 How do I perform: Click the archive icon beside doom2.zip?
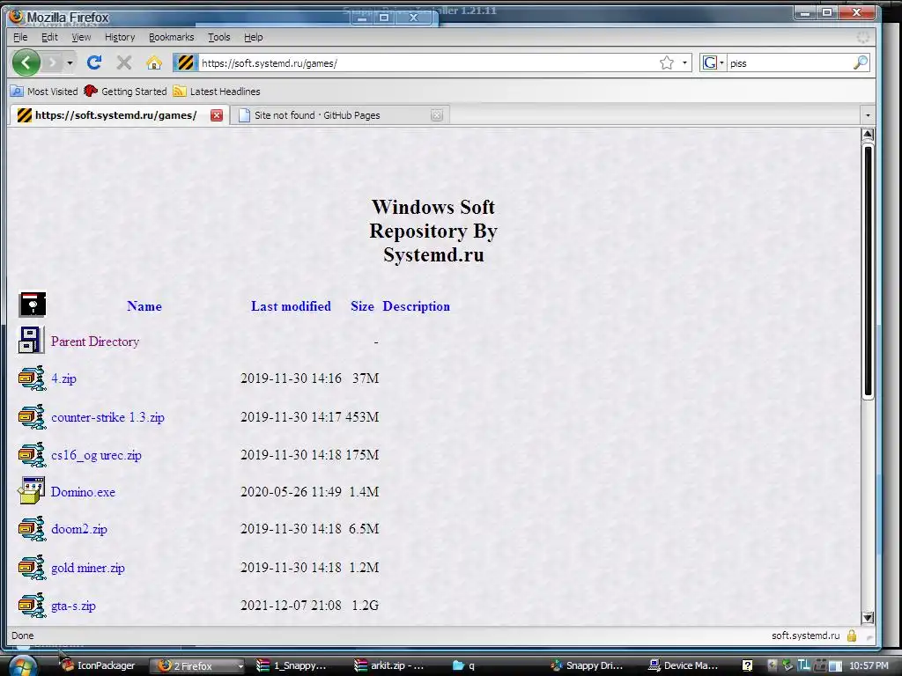click(x=32, y=529)
